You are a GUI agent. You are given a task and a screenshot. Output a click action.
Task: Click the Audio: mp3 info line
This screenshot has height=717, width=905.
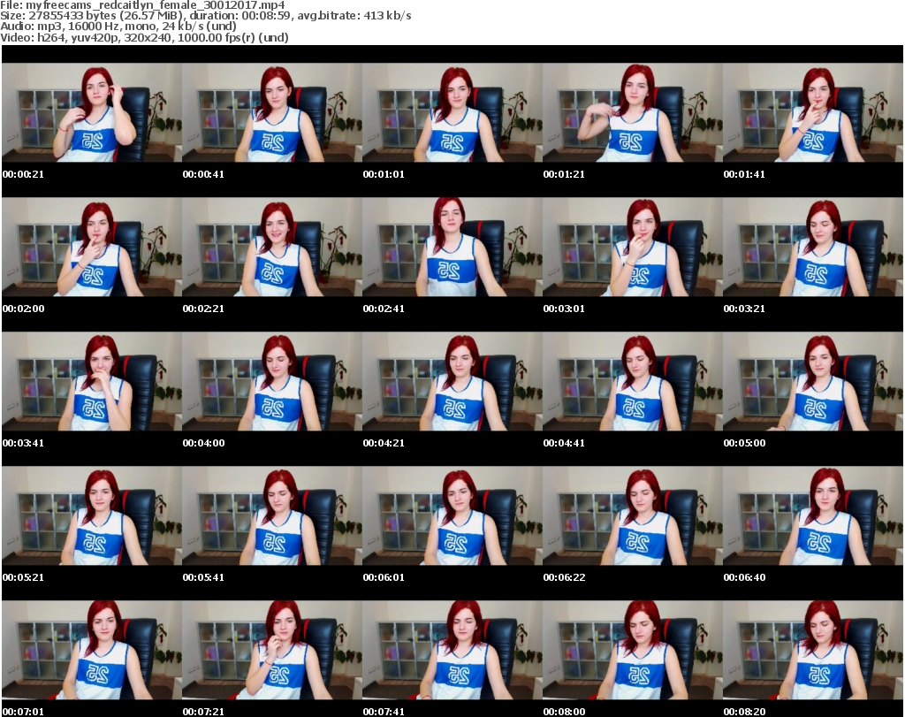(118, 26)
